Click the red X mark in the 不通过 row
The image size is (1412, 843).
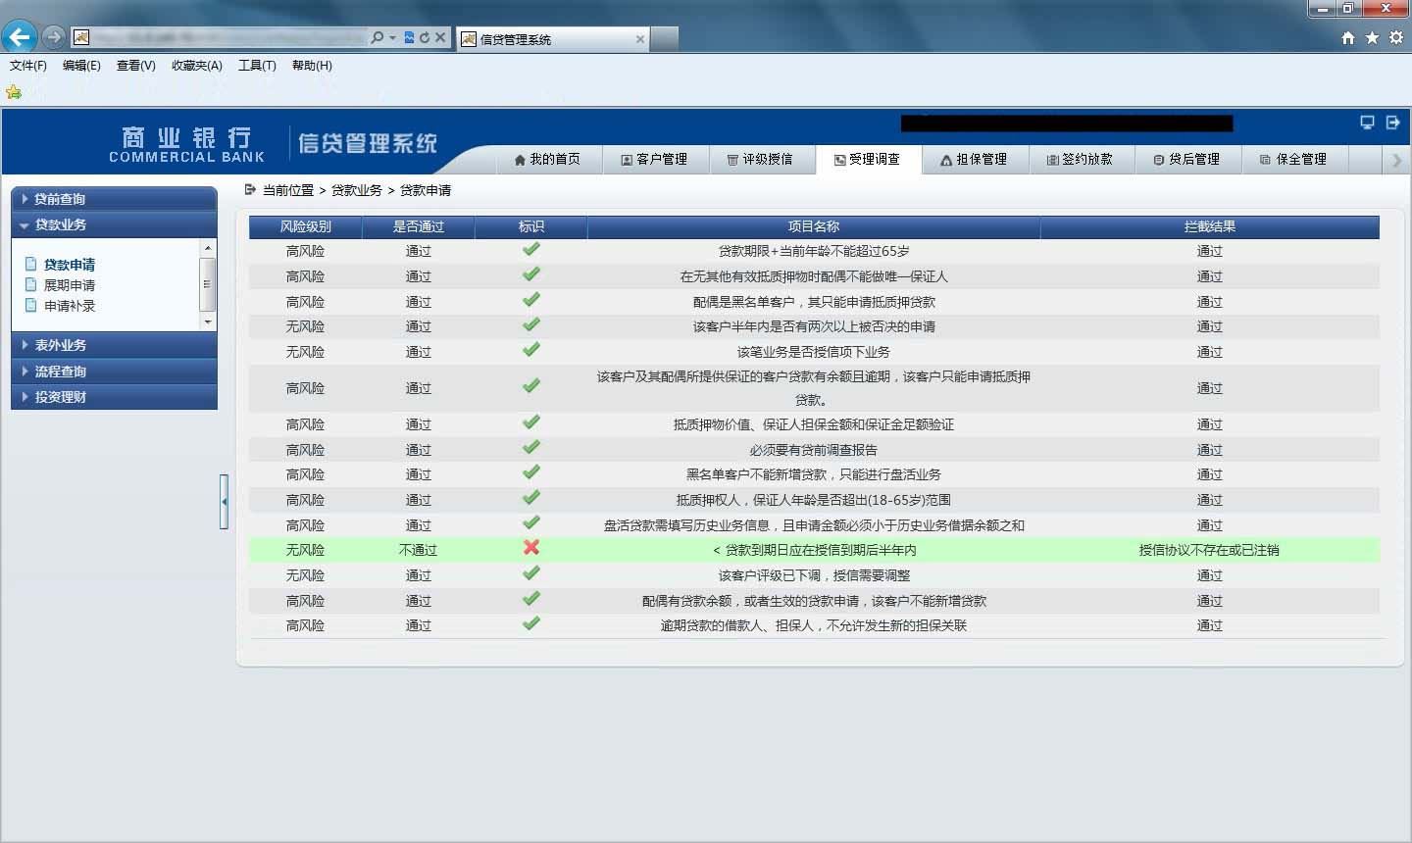pyautogui.click(x=531, y=547)
